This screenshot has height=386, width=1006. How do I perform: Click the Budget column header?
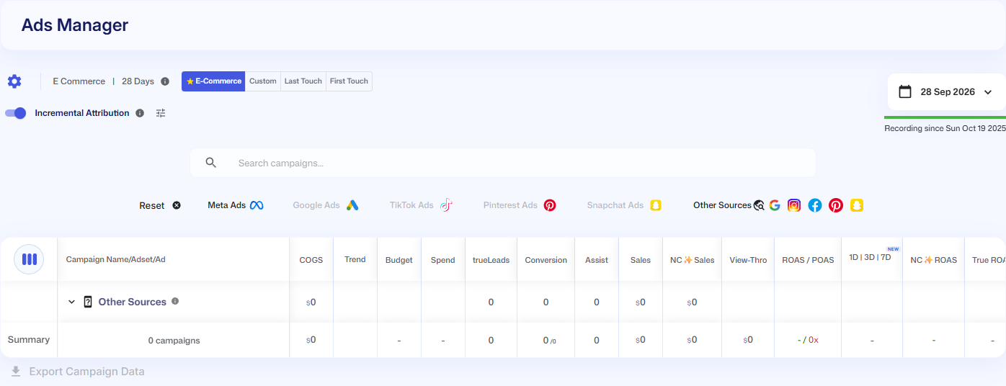point(399,260)
